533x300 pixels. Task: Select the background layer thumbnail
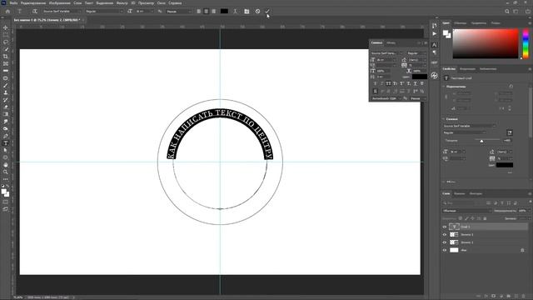[x=454, y=250]
